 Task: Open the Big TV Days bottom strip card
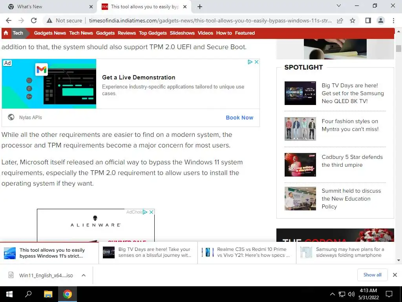[148, 253]
